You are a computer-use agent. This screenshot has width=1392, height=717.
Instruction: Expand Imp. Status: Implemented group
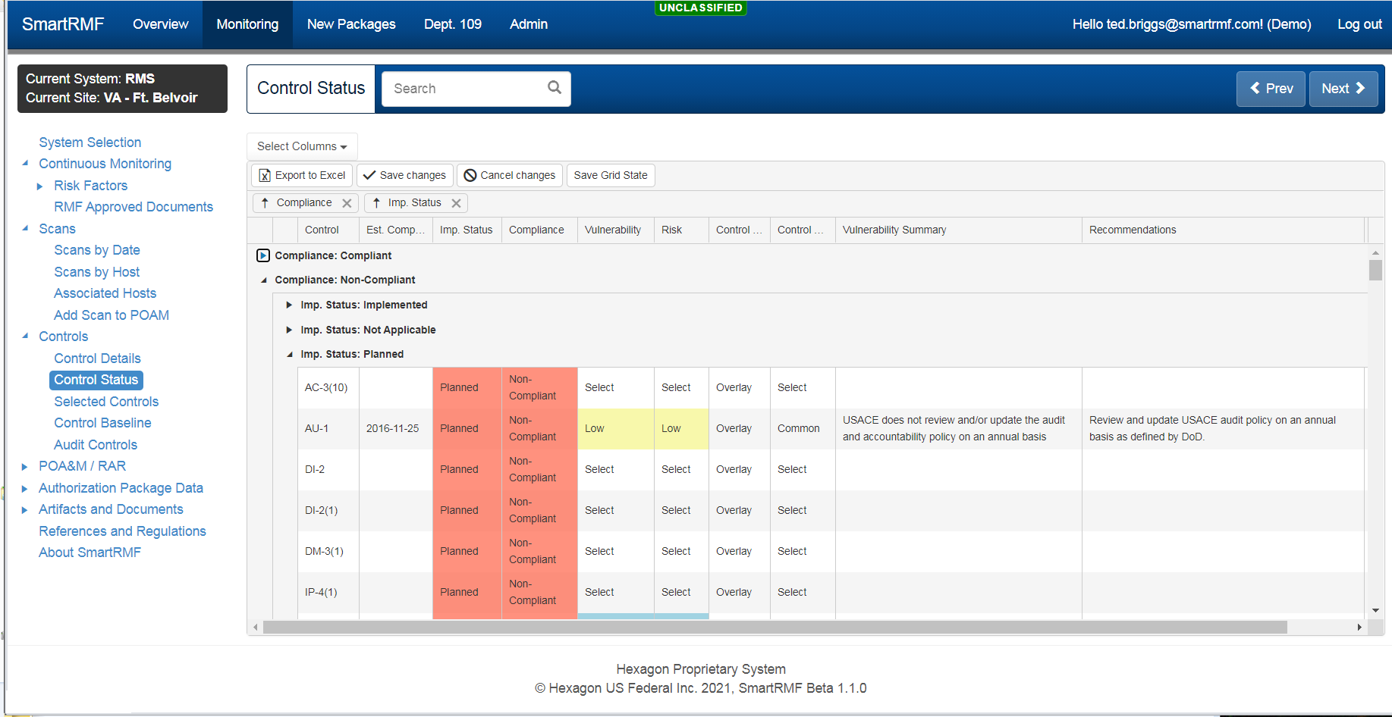coord(289,305)
